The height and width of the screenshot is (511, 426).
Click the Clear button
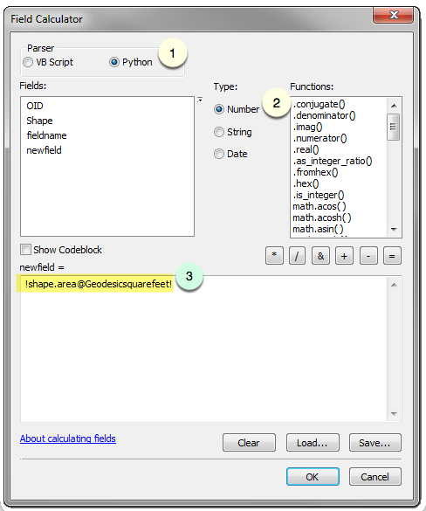point(249,443)
